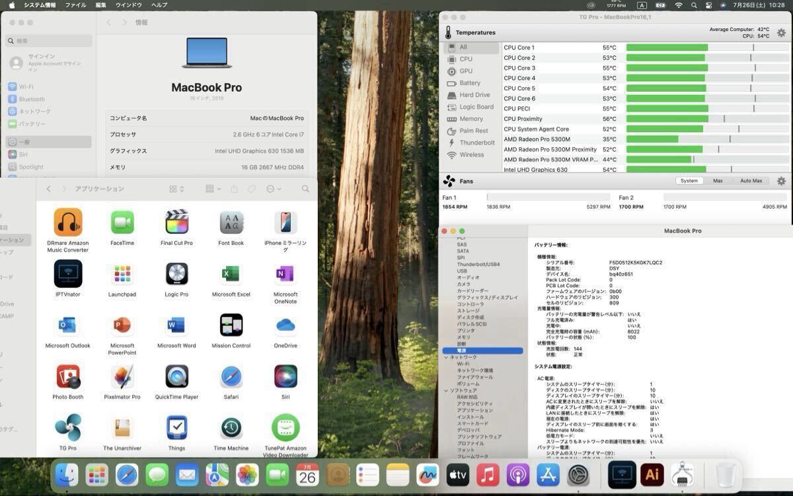793x496 pixels.
Task: Collapse ネットワーク section in System Information
Action: pyautogui.click(x=446, y=357)
